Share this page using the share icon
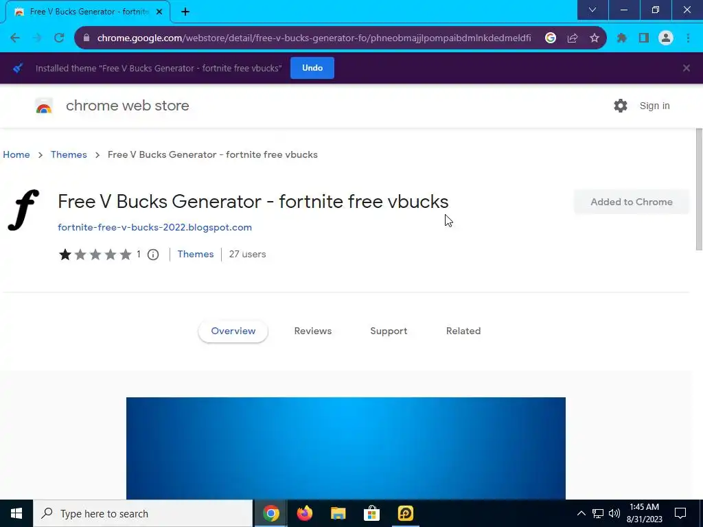The image size is (703, 527). tap(573, 38)
